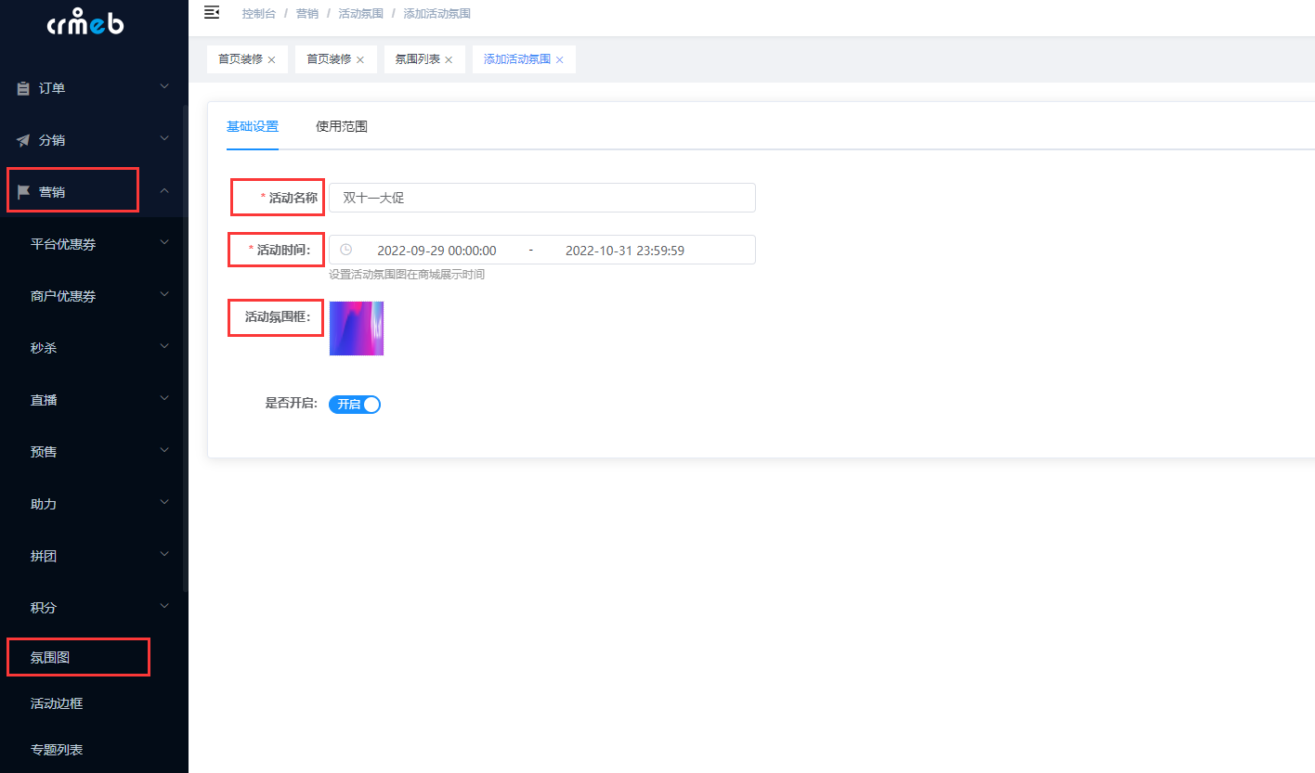
Task: Click the 营销 flag icon
Action: [x=23, y=192]
